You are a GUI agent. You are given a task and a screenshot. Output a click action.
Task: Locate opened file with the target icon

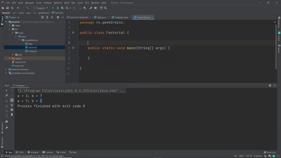point(42,17)
